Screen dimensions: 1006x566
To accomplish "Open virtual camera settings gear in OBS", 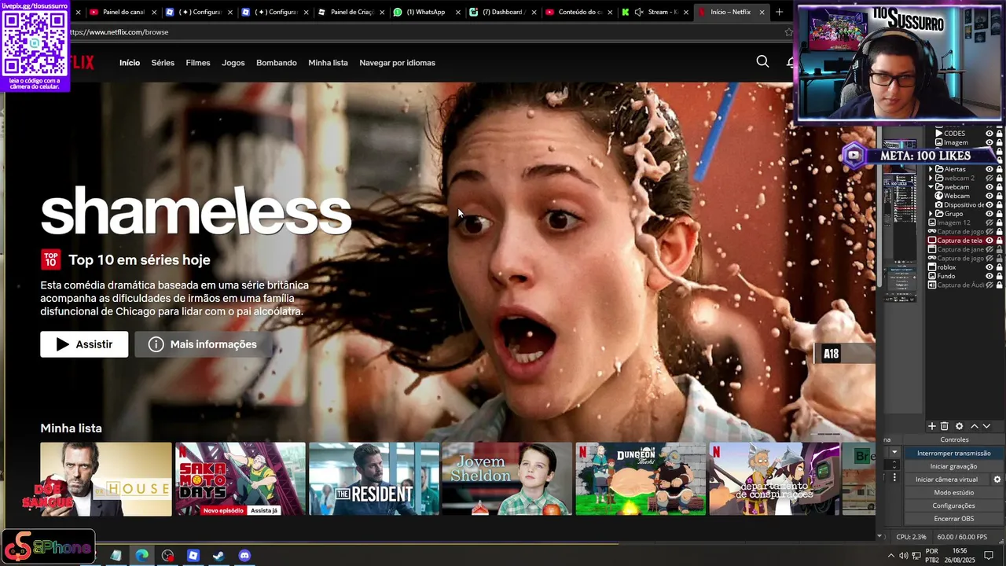I will pyautogui.click(x=997, y=480).
